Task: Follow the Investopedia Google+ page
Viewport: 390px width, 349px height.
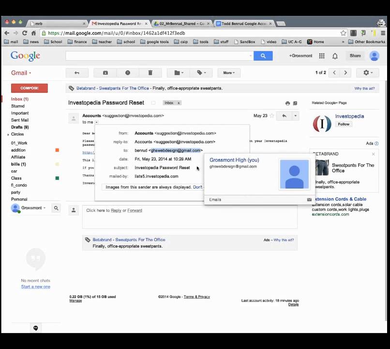Action: click(x=344, y=124)
